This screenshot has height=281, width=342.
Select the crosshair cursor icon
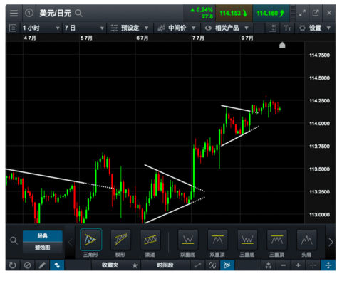pos(313,265)
